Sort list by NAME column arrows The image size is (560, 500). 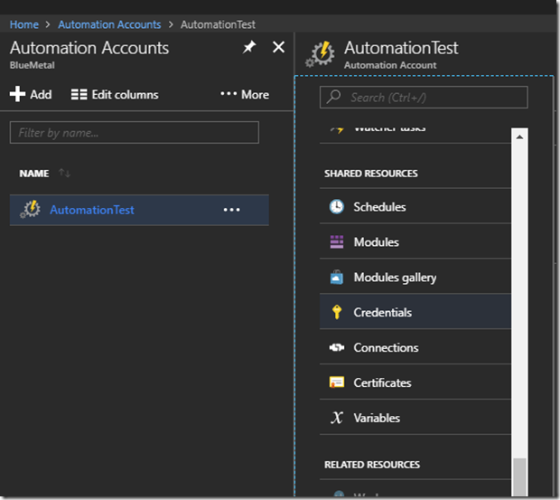(x=64, y=174)
